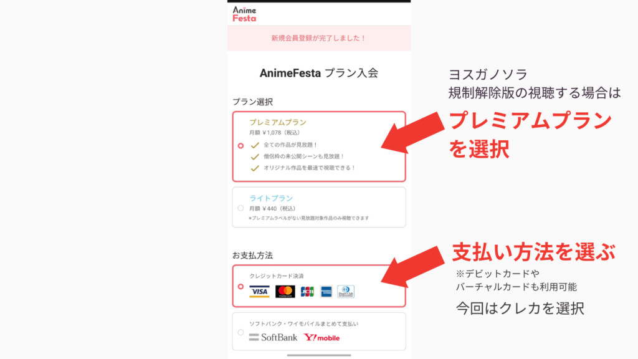Click the American Express icon
The width and height of the screenshot is (638, 359).
[x=326, y=292]
